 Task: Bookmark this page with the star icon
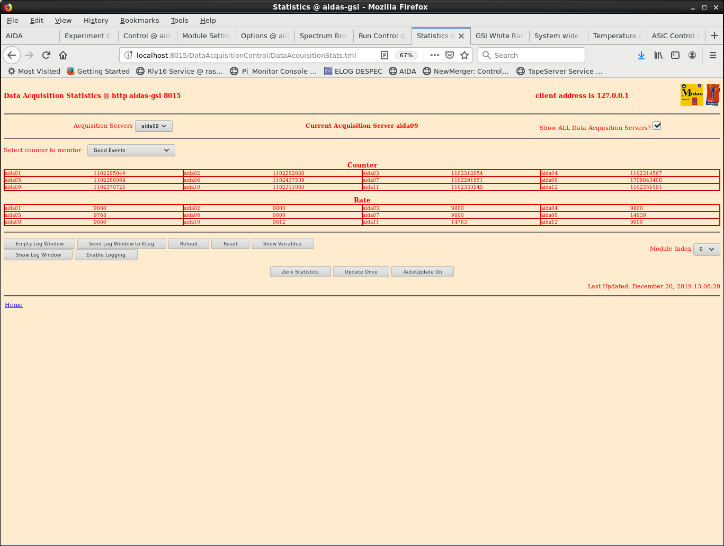point(464,55)
